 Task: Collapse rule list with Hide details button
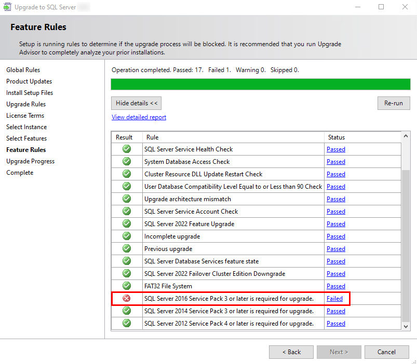(136, 103)
